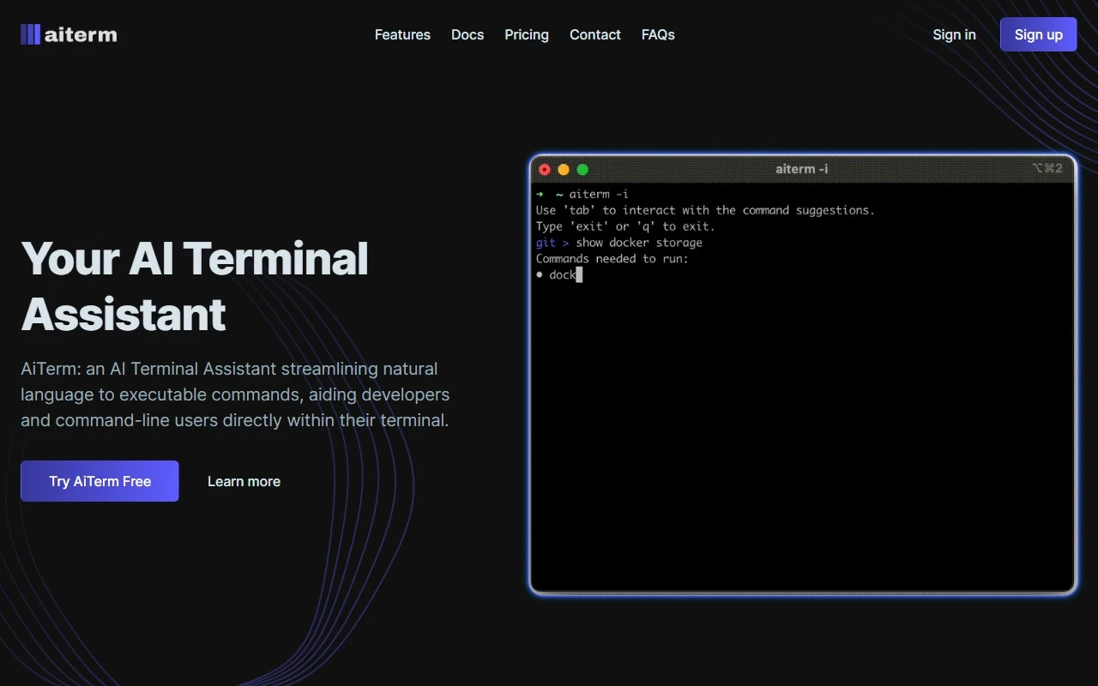Click the Sign in link
The image size is (1098, 686).
point(954,34)
